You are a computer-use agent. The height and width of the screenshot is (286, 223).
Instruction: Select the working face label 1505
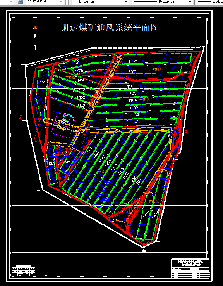click(79, 71)
